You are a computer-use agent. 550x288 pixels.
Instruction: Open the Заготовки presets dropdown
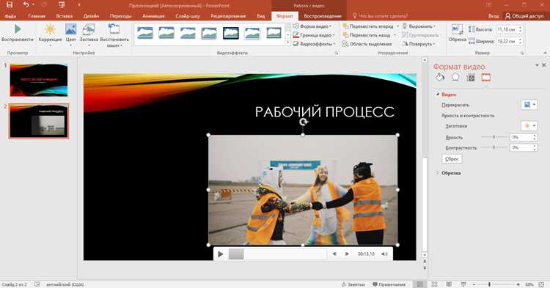pos(529,126)
